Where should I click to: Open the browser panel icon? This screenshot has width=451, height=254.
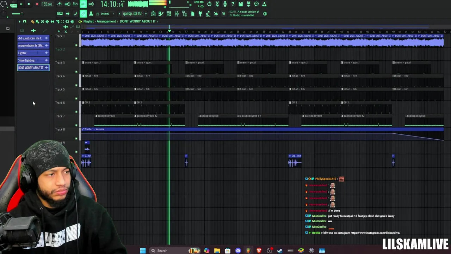point(185,14)
